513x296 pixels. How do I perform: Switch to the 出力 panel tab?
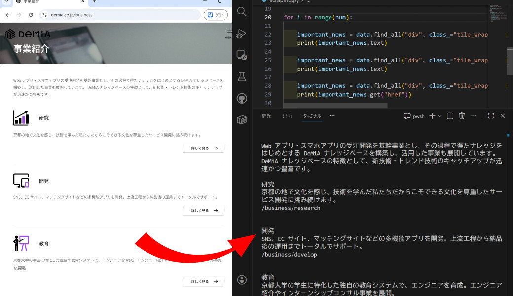click(x=287, y=116)
